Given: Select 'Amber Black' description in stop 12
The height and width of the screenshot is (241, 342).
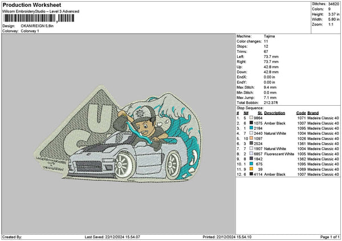Looking at the screenshot, I should point(275,174).
